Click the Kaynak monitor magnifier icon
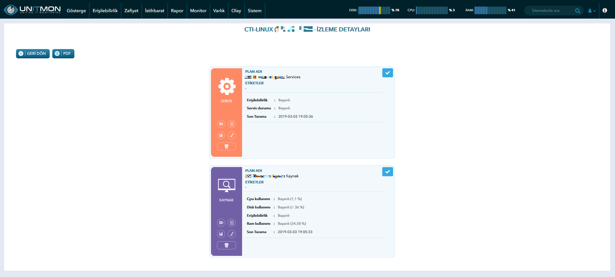 pos(227,185)
